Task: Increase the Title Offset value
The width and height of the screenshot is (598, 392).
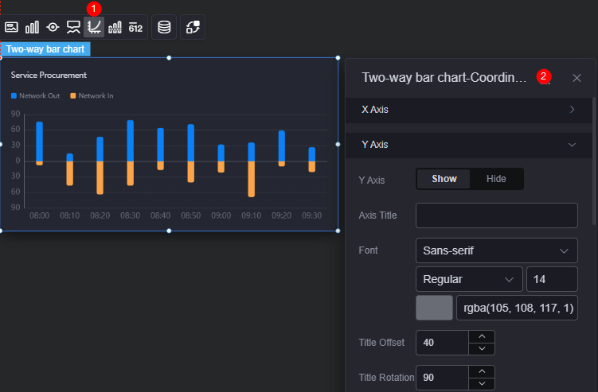Action: click(482, 336)
